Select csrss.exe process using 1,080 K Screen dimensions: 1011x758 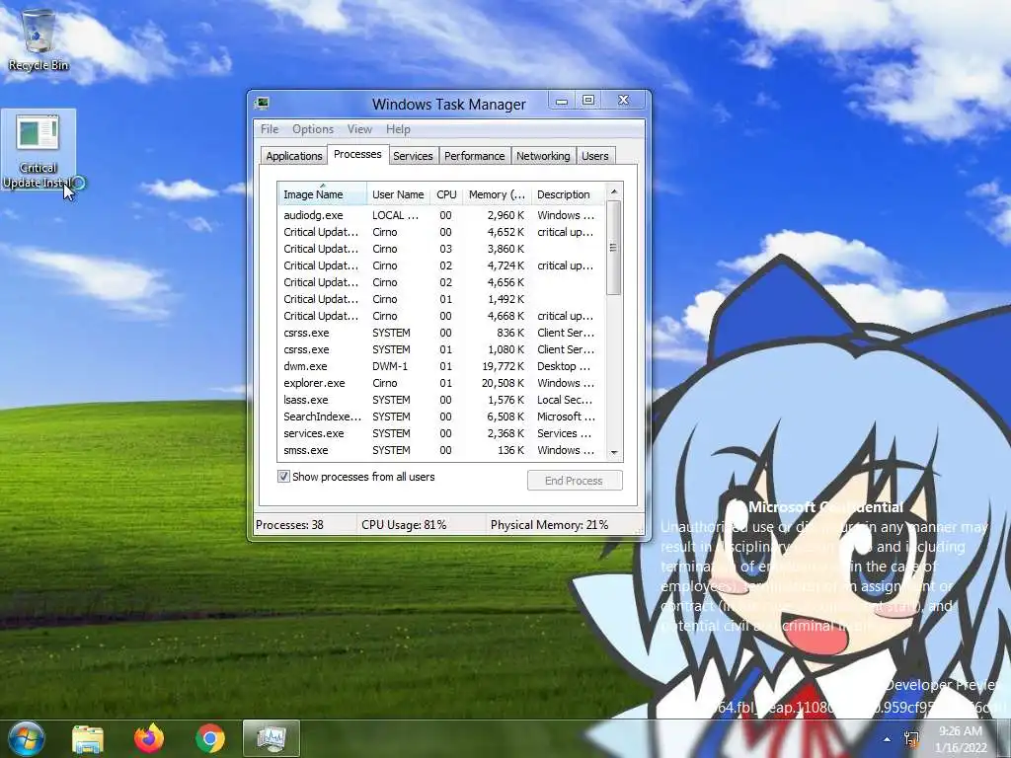pos(441,349)
